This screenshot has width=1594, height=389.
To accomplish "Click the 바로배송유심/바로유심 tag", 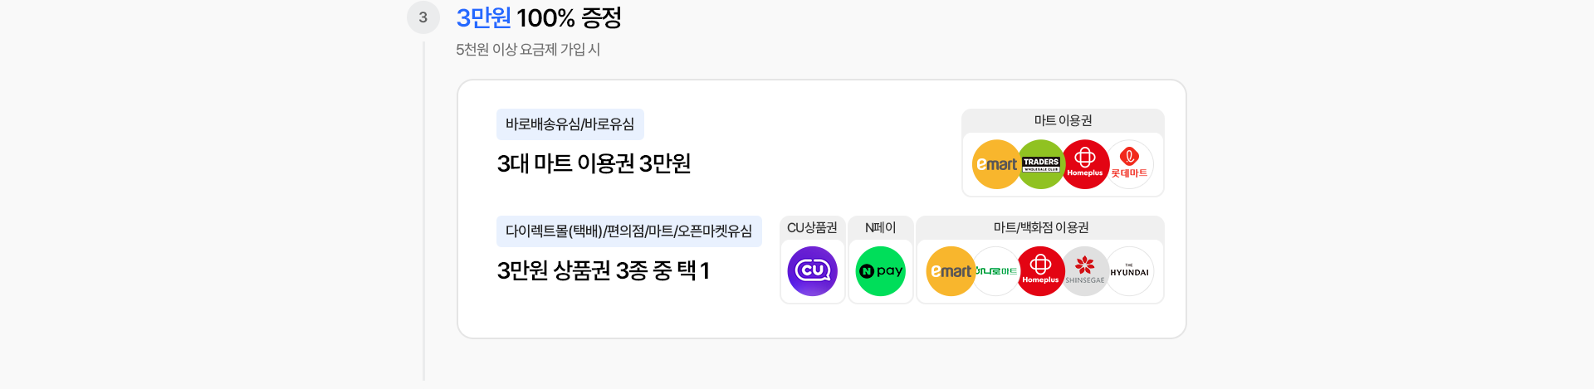I will pos(570,124).
